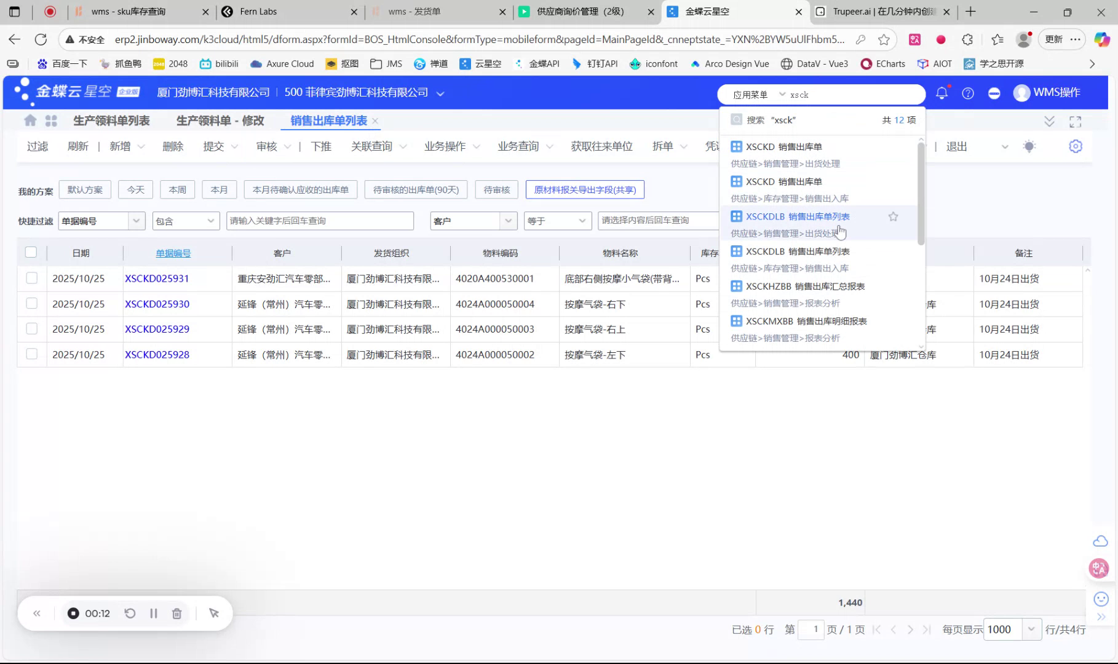The width and height of the screenshot is (1118, 664).
Task: Check the row for XSCKD025931
Action: [32, 278]
